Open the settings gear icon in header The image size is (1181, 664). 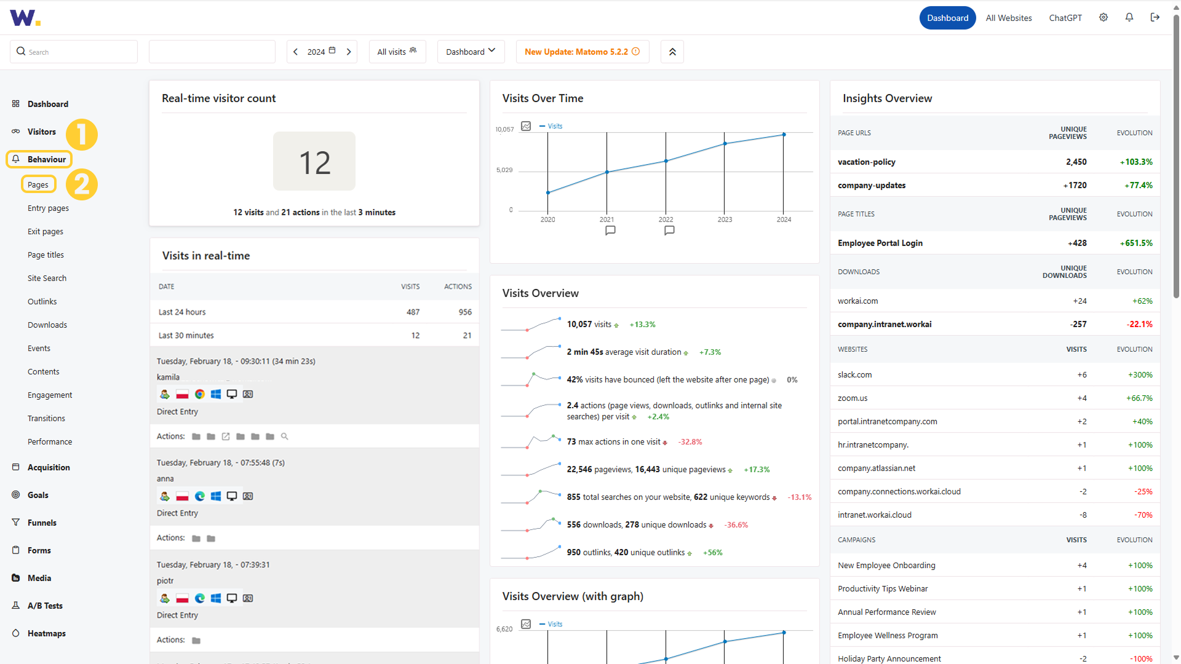point(1103,18)
